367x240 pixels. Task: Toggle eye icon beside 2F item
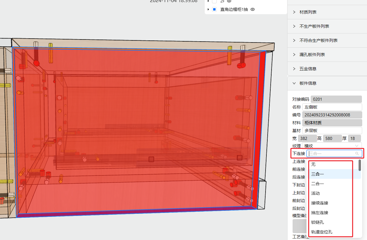pyautogui.click(x=229, y=1)
